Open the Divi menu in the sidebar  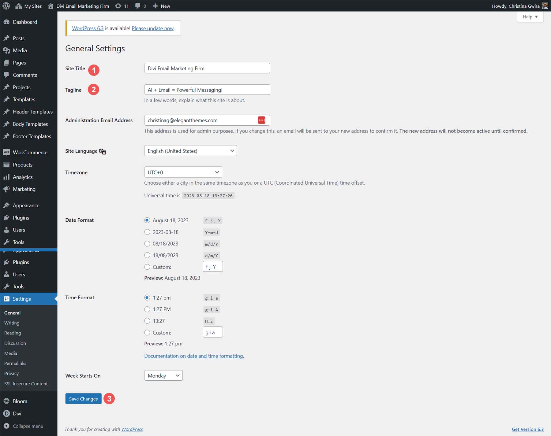[x=17, y=413]
